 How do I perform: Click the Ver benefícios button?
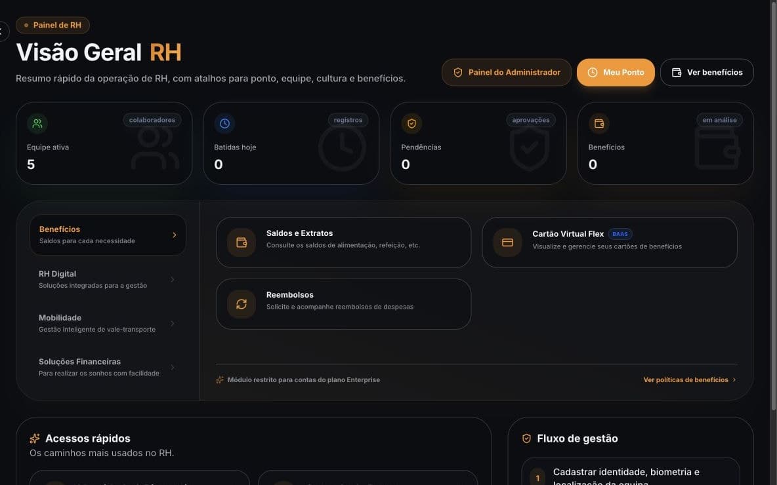coord(707,72)
